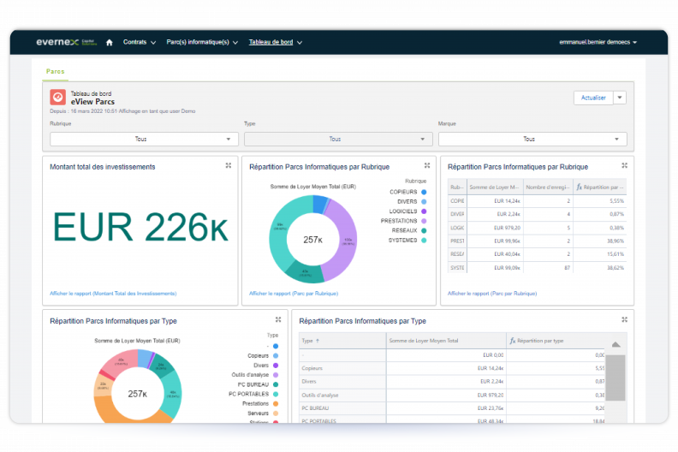Expand the Type table widget
678x452 pixels.
pos(624,319)
